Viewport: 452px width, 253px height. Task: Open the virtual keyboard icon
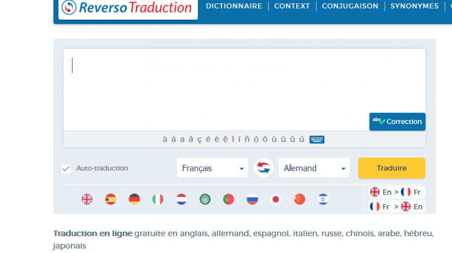pos(317,140)
